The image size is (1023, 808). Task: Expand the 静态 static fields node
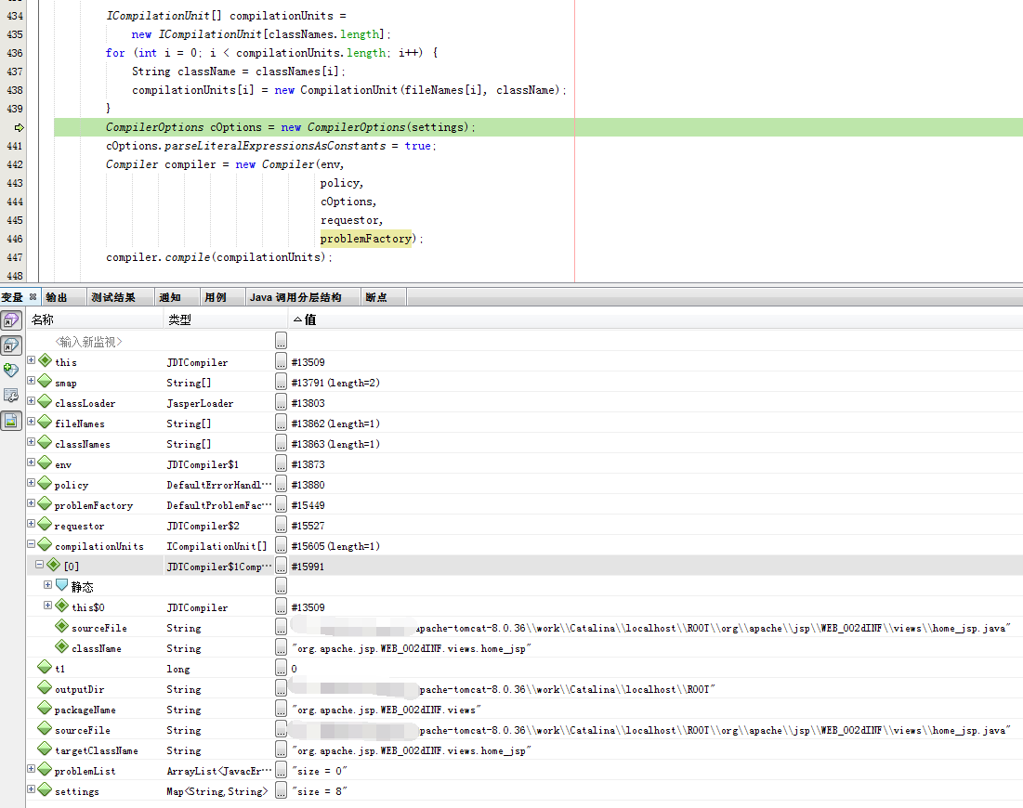tap(47, 584)
